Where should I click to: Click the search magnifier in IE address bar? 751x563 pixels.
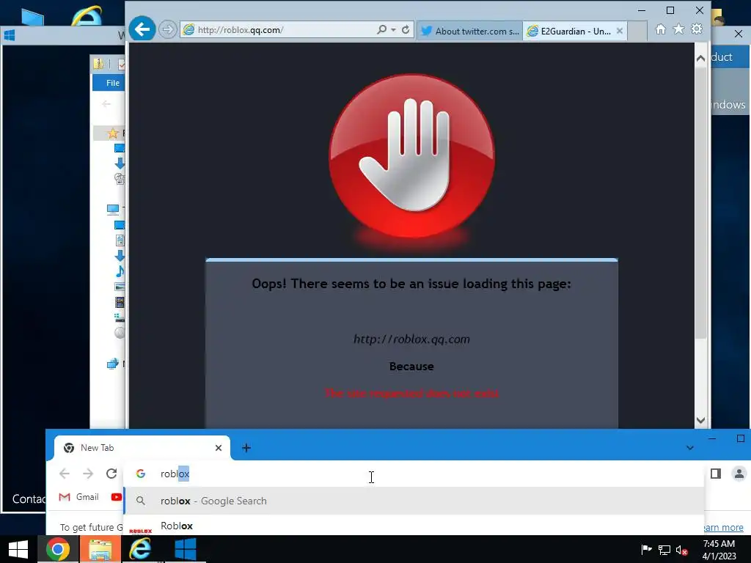tap(381, 29)
